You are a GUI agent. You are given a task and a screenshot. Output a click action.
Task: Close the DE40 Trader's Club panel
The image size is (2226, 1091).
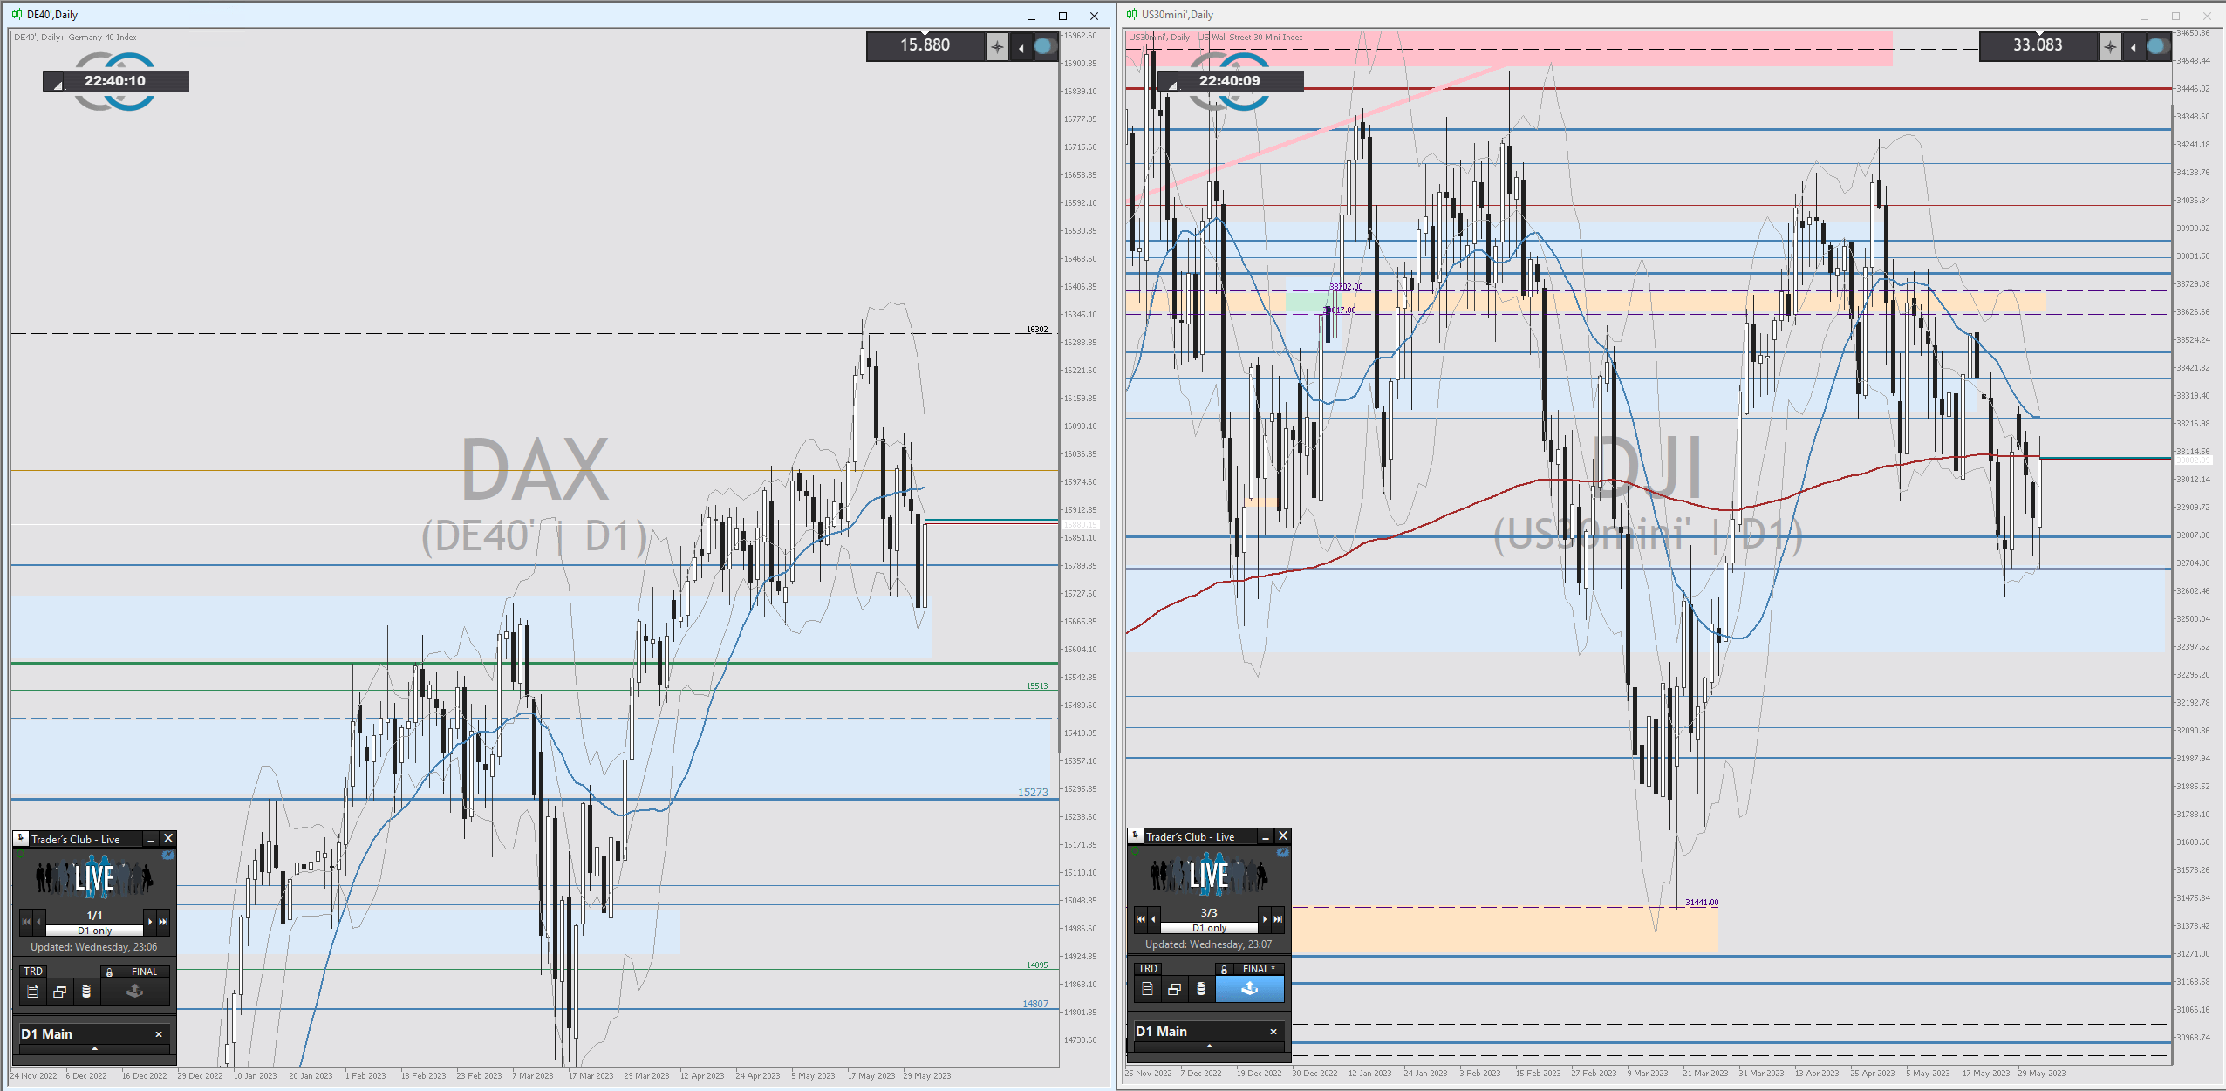click(168, 838)
